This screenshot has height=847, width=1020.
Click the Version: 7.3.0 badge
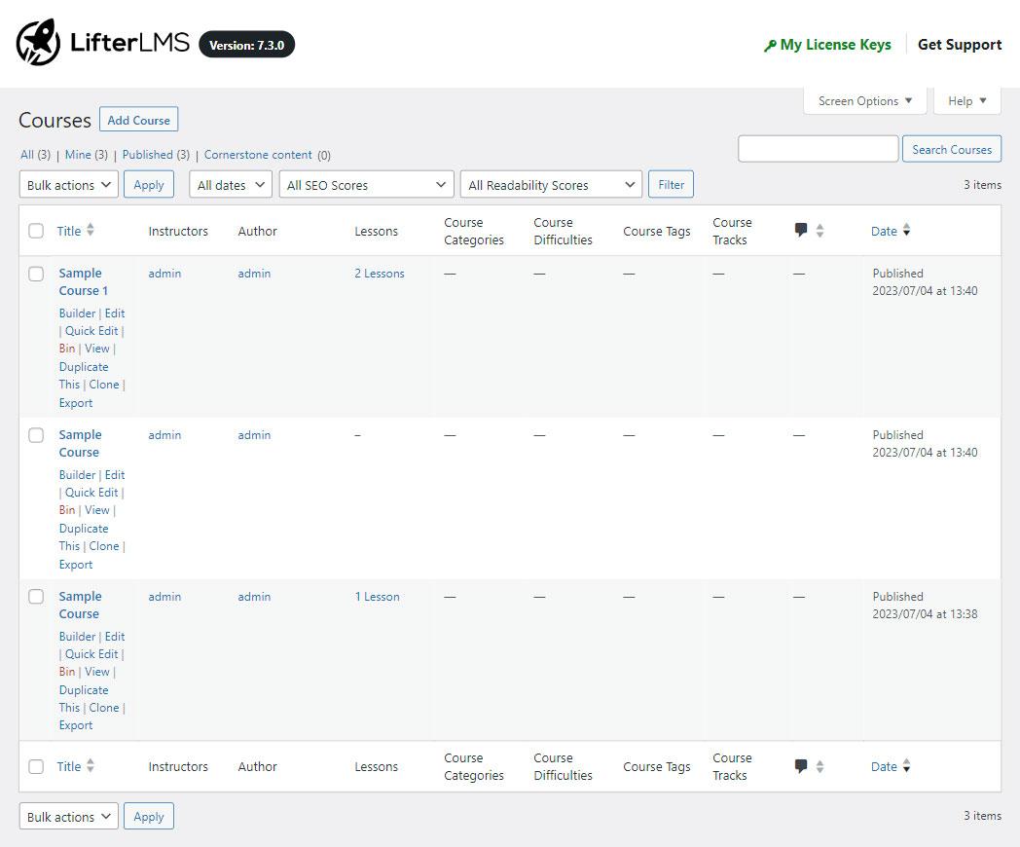(x=246, y=45)
